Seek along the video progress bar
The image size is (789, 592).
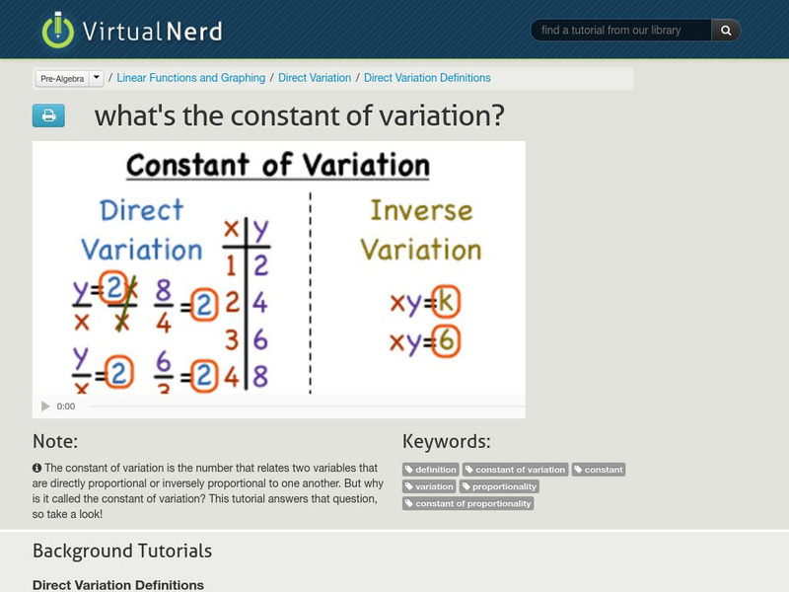pyautogui.click(x=296, y=407)
